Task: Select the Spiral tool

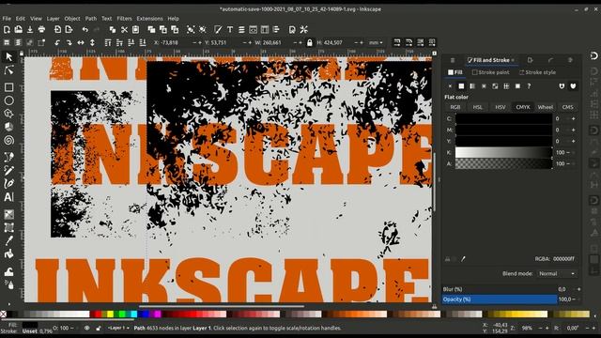Action: pos(8,140)
